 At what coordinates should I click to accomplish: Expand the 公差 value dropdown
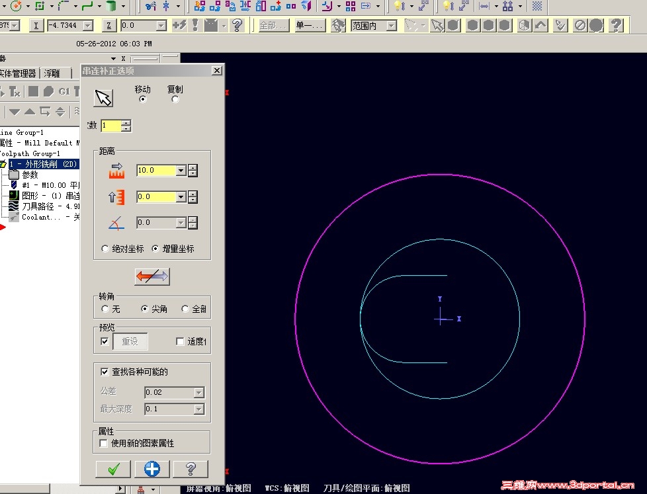coord(198,391)
